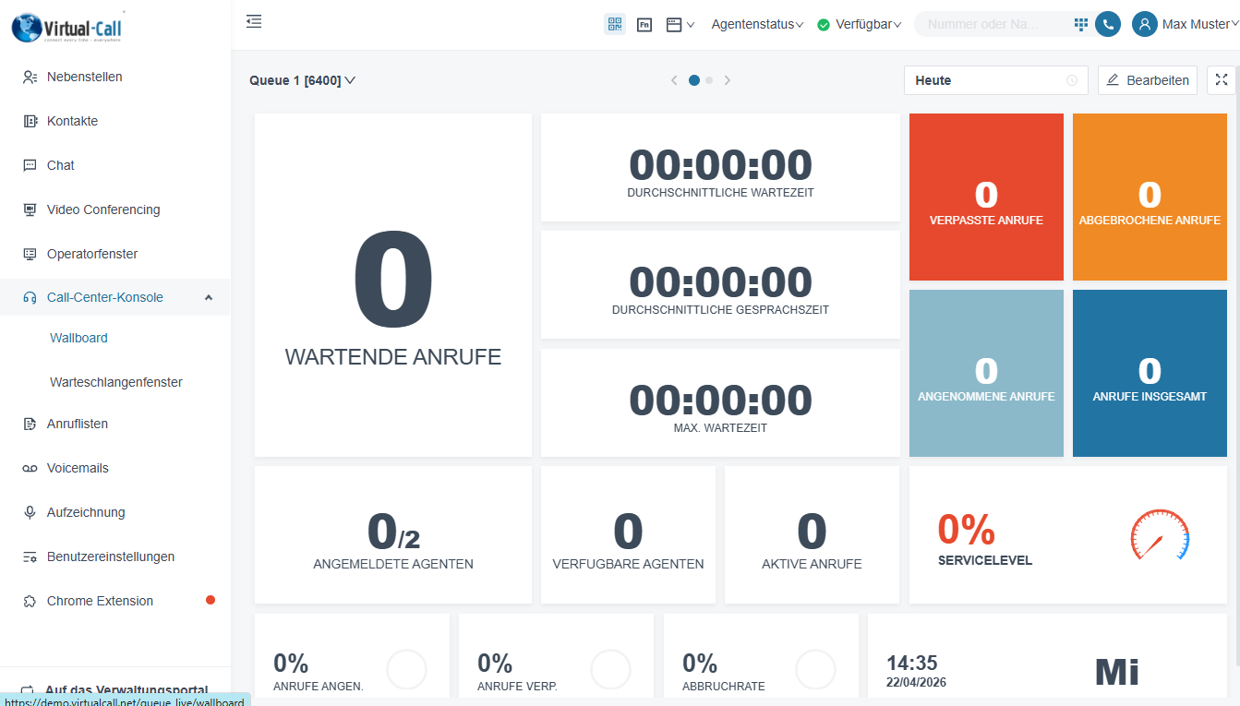The width and height of the screenshot is (1240, 706).
Task: Click the light blue Angenommene Anrufe tile
Action: point(986,373)
